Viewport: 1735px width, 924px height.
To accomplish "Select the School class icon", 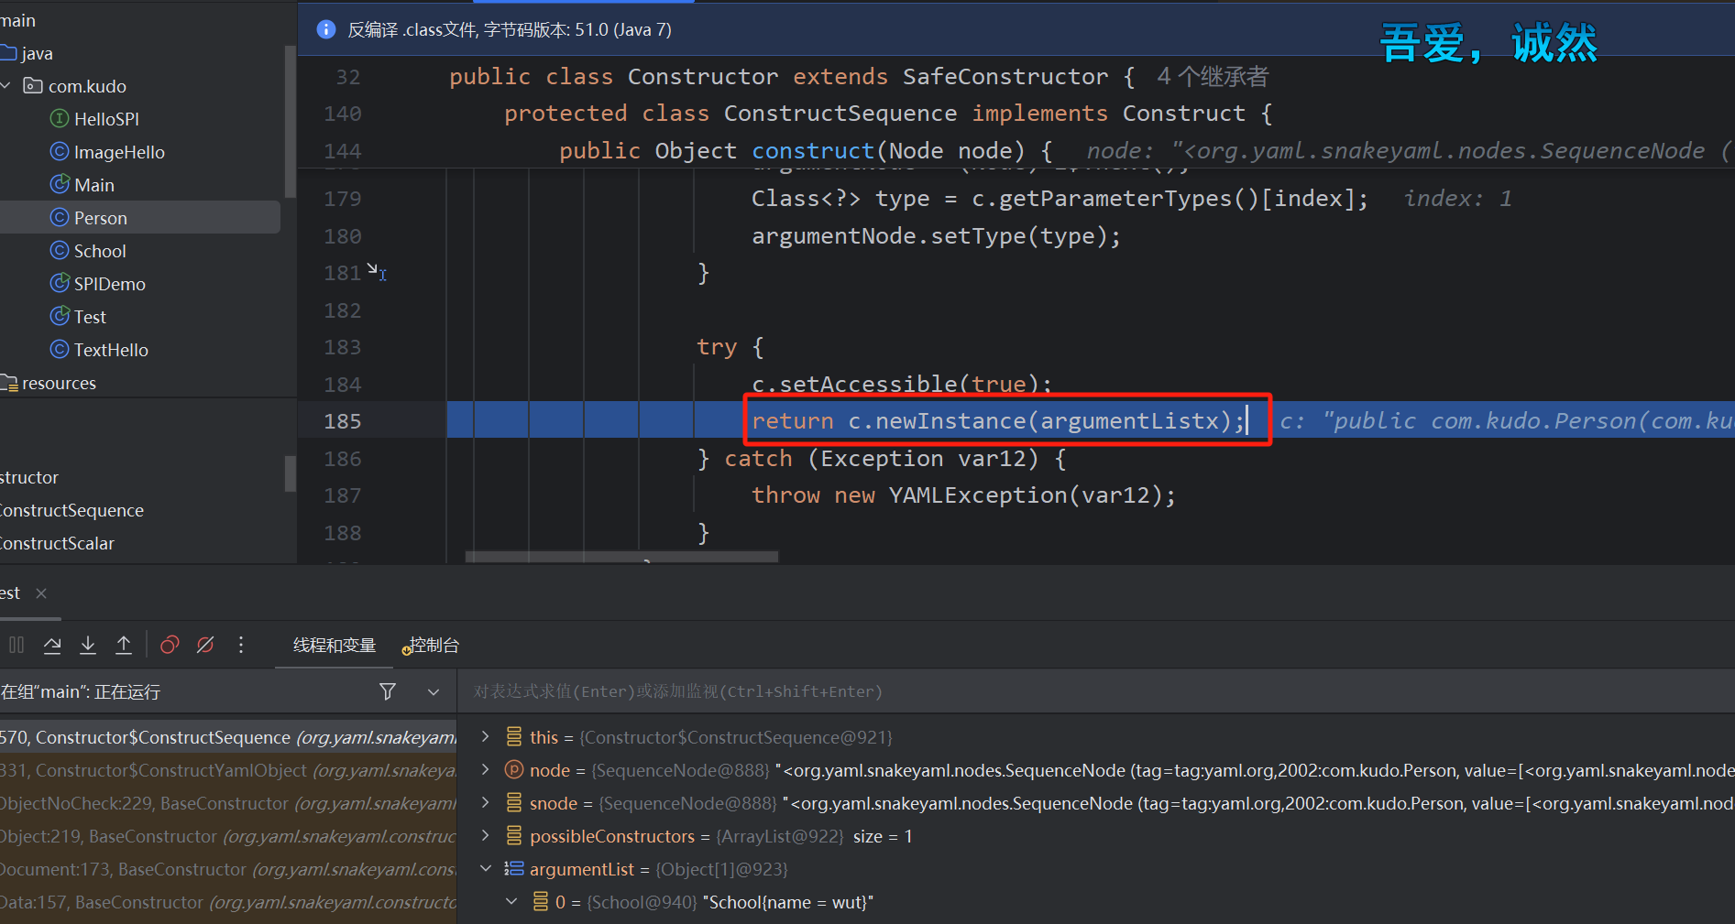I will 60,250.
